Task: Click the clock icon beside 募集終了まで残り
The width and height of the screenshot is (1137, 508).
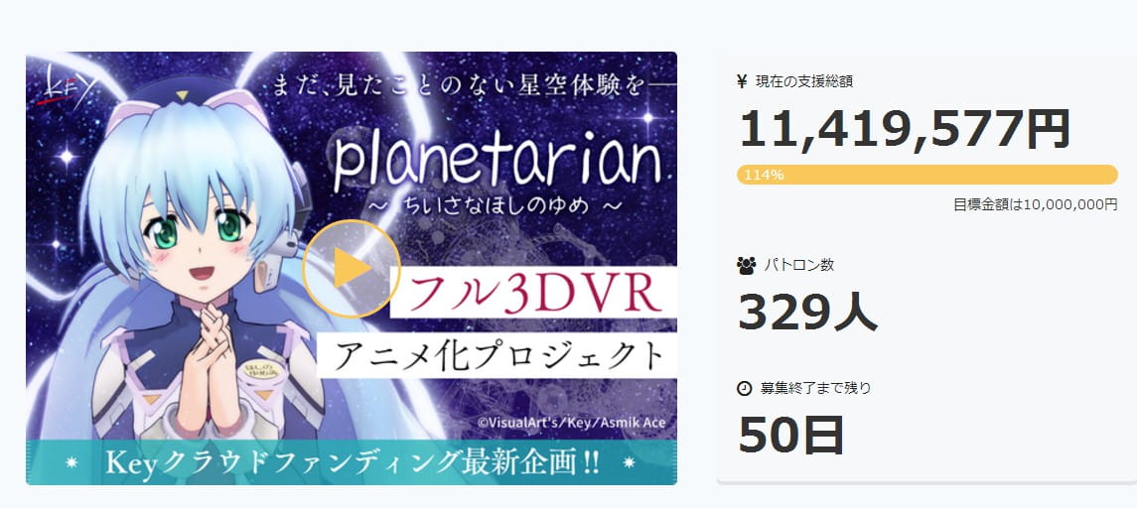Action: pyautogui.click(x=745, y=388)
